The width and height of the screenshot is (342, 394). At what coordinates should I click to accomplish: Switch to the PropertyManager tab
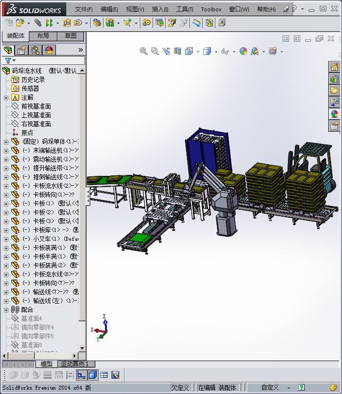(21, 50)
